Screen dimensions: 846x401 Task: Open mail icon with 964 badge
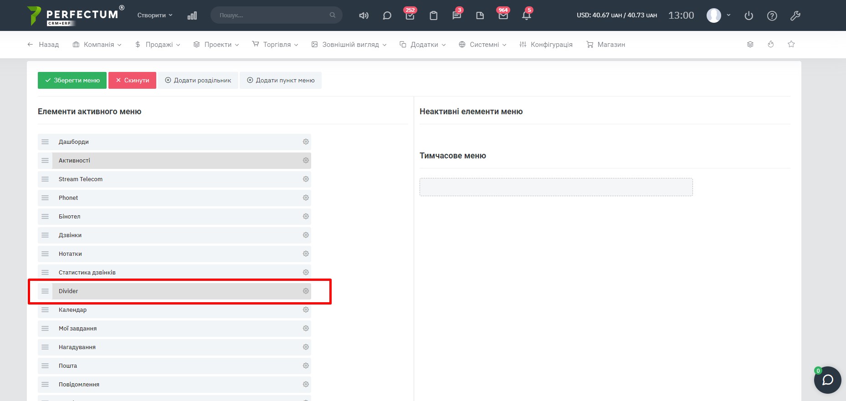503,15
